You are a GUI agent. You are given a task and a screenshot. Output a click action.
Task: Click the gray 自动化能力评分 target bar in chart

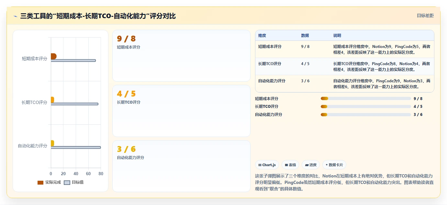(x=76, y=147)
